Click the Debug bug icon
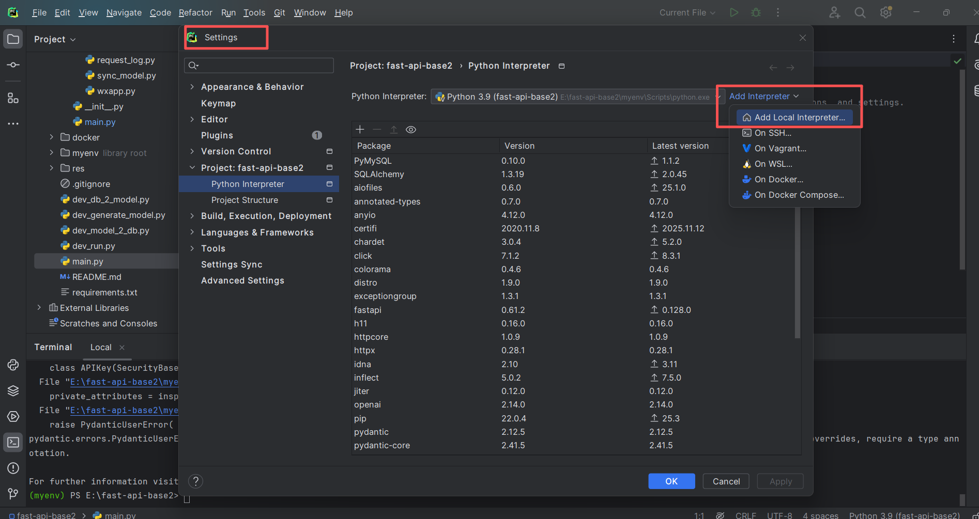Viewport: 979px width, 519px height. (x=756, y=12)
